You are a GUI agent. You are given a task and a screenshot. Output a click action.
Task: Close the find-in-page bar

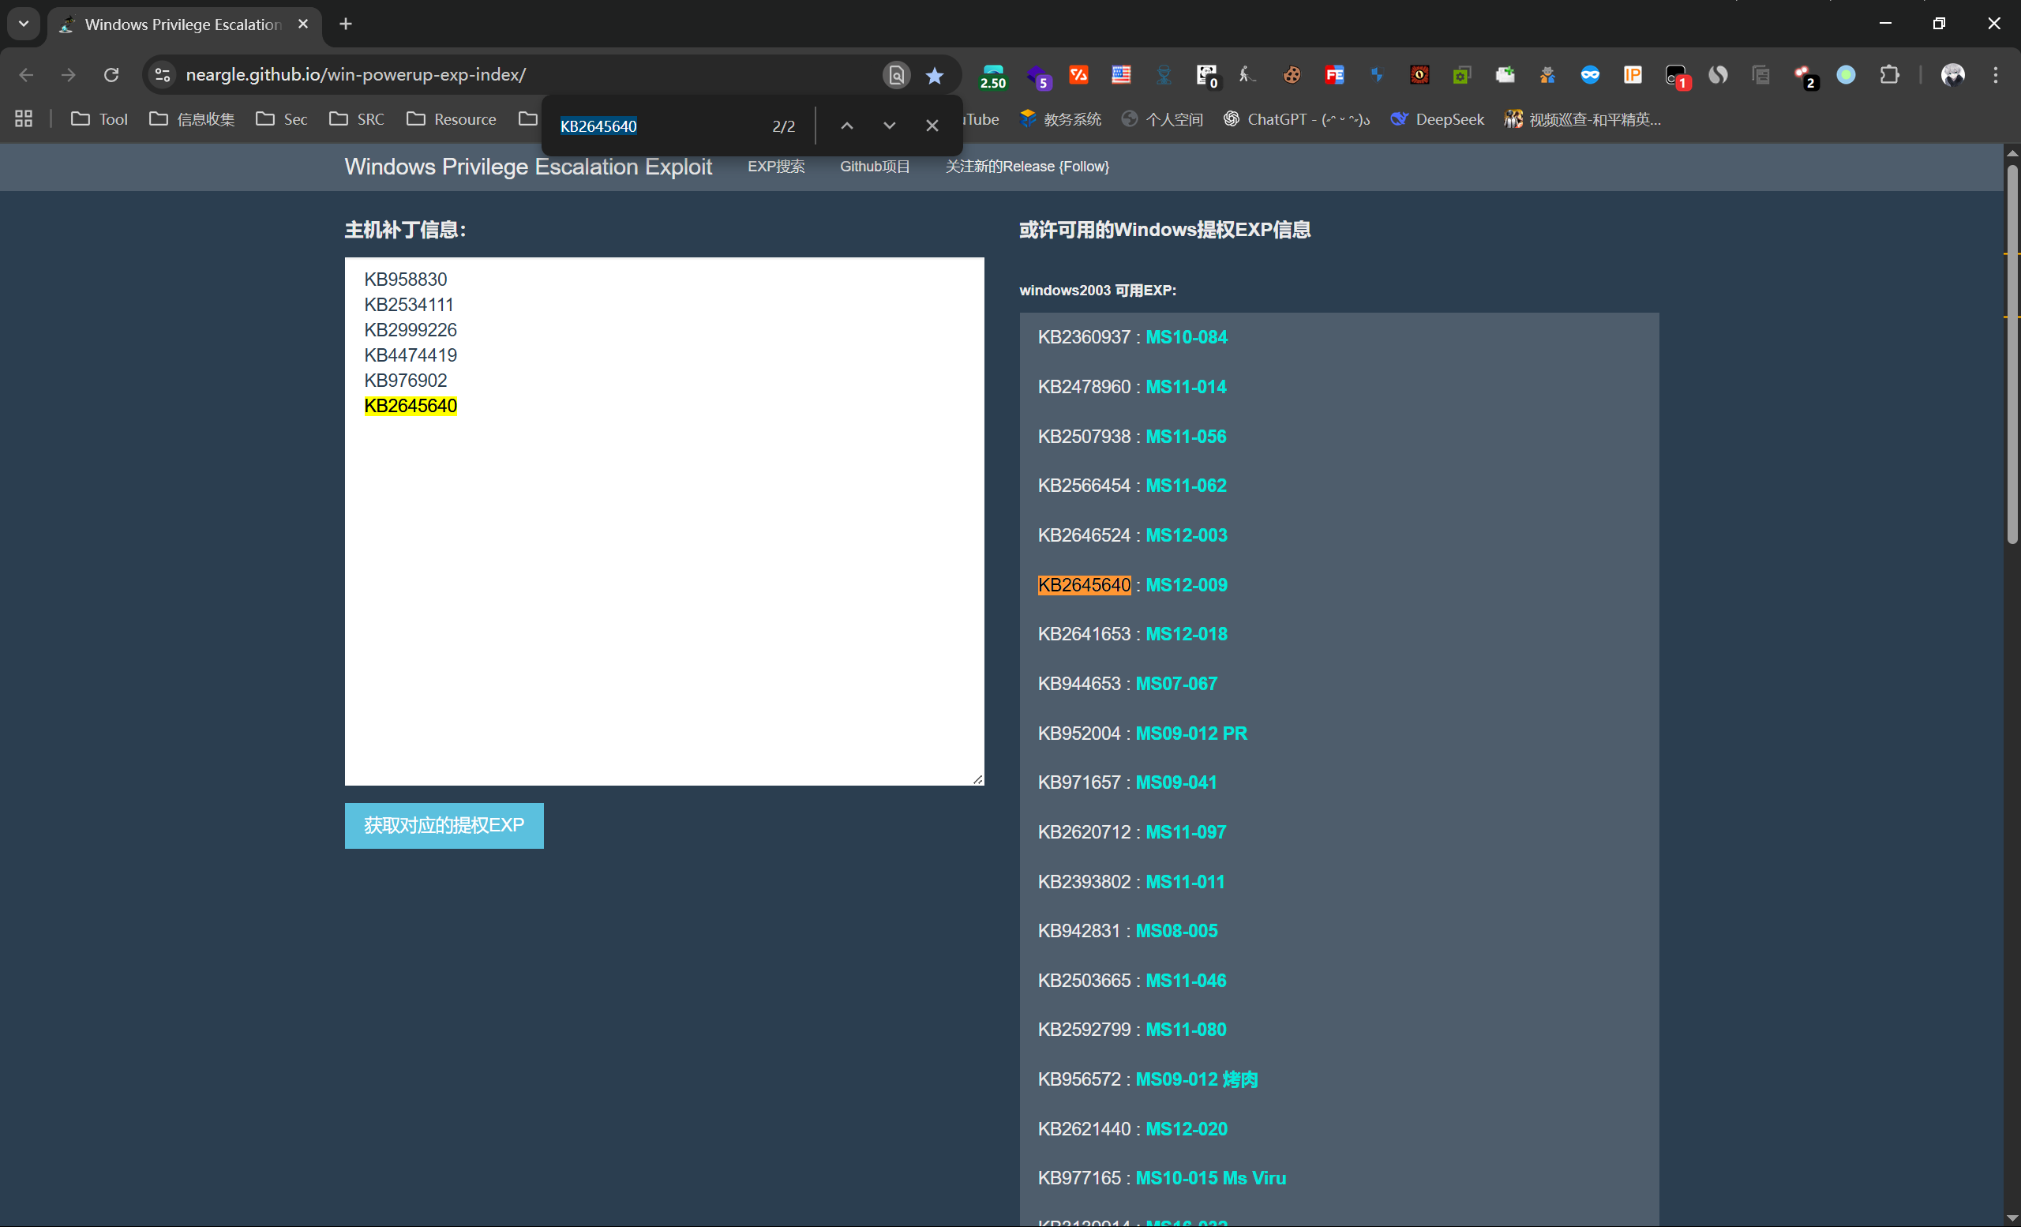pos(932,126)
